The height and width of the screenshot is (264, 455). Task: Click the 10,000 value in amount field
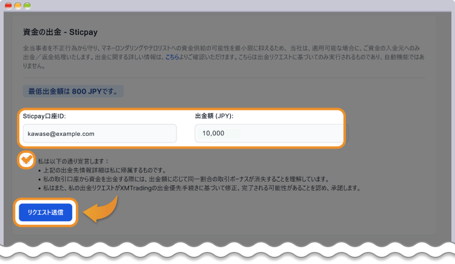tap(213, 134)
